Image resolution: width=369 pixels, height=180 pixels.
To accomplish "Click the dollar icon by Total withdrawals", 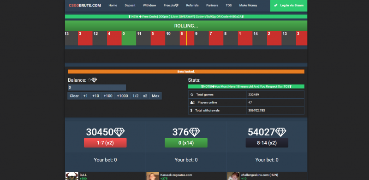I will tap(191, 110).
